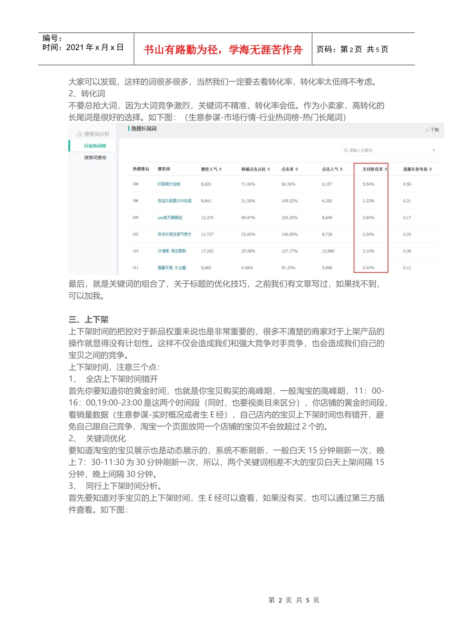Open the 行业热词榜 sidebar tab

94,146
